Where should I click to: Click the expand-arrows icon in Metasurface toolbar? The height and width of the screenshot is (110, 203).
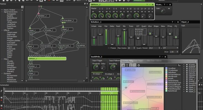(127, 65)
